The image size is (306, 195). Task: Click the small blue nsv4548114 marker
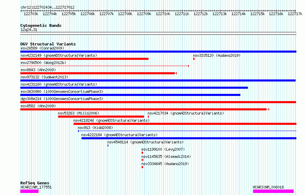tap(108, 145)
